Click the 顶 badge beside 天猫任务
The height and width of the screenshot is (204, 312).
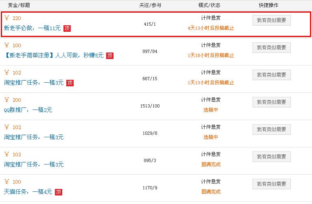[x=59, y=192]
